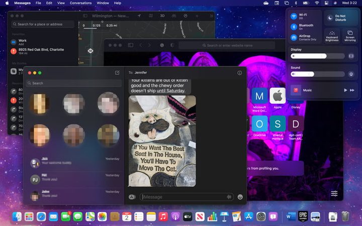The width and height of the screenshot is (362, 226).
Task: Open Safari page settings sliders button
Action: (334, 193)
